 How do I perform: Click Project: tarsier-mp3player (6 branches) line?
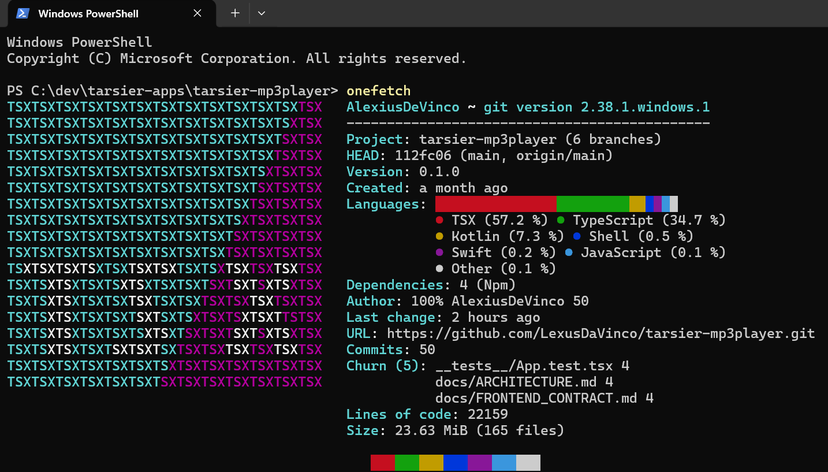pos(503,139)
